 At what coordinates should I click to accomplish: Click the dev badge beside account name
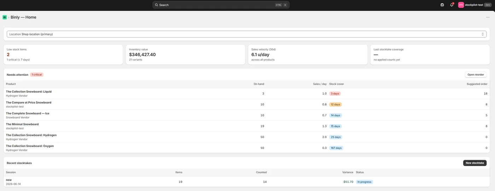(488, 5)
